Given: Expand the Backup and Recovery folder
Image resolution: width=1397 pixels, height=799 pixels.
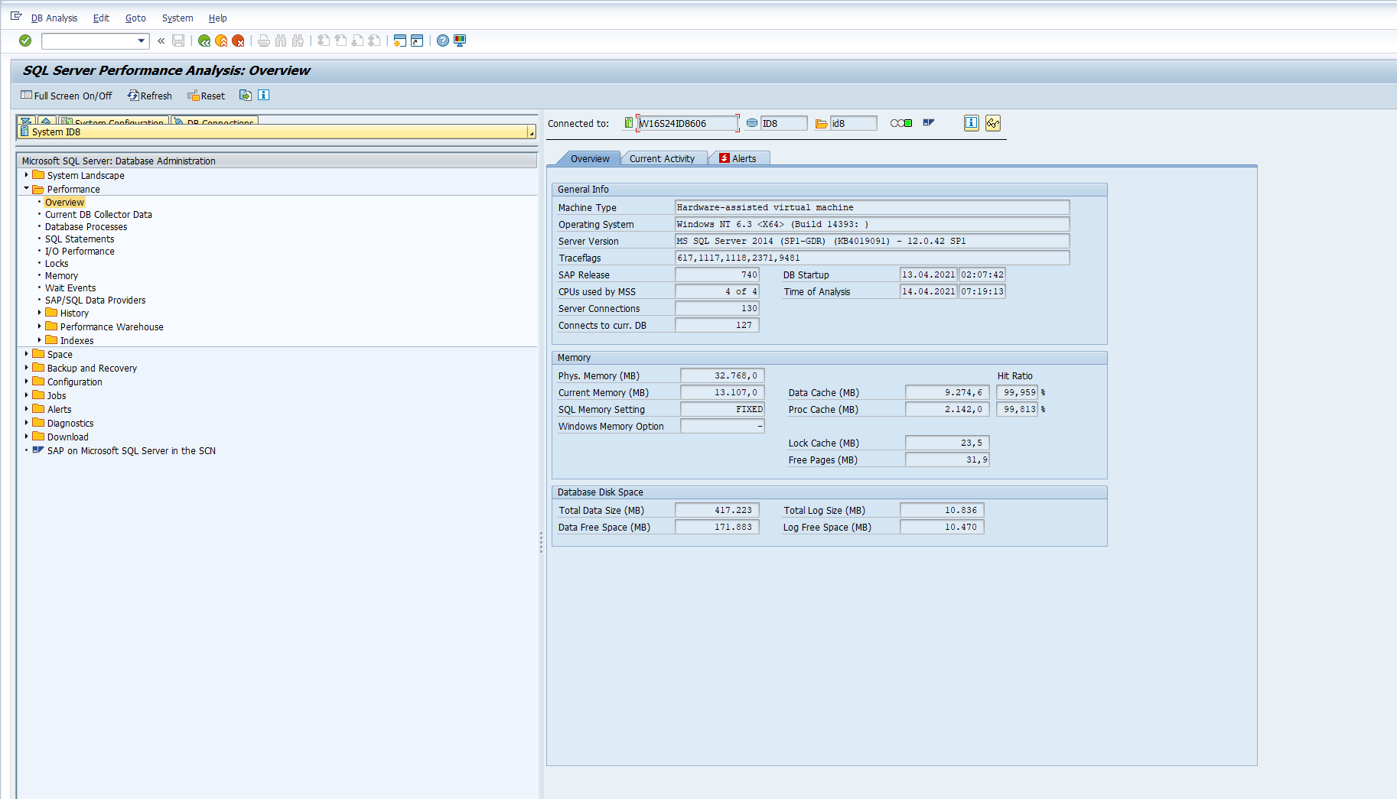Looking at the screenshot, I should [26, 368].
